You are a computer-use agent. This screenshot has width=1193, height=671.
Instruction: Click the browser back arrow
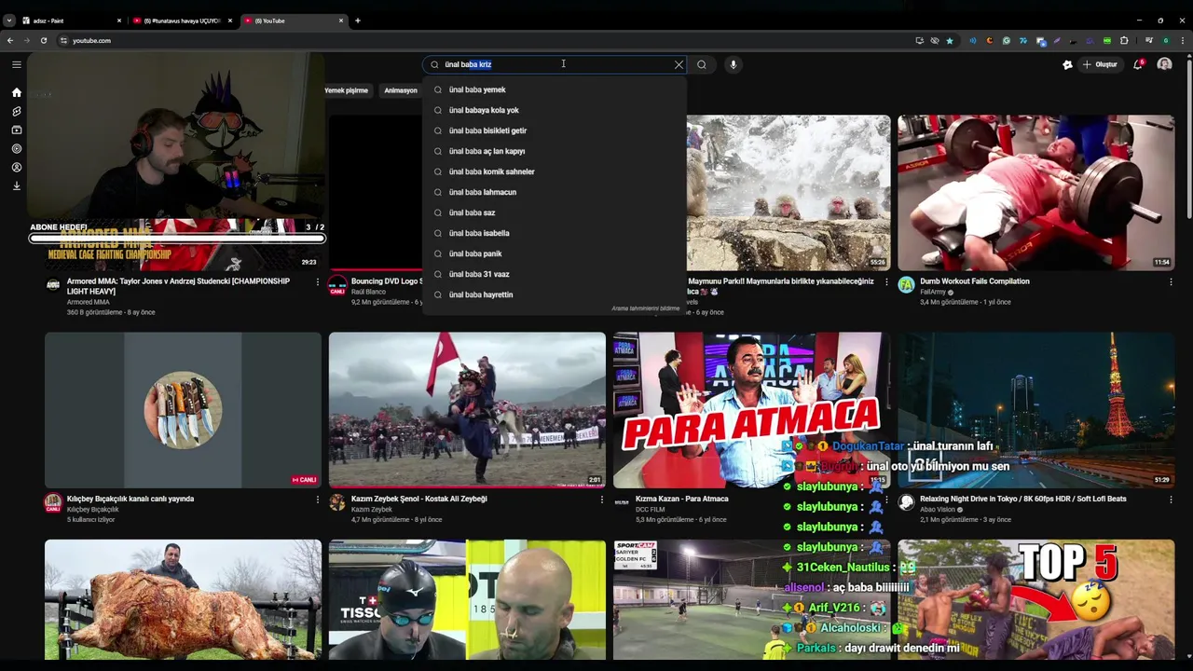click(10, 40)
